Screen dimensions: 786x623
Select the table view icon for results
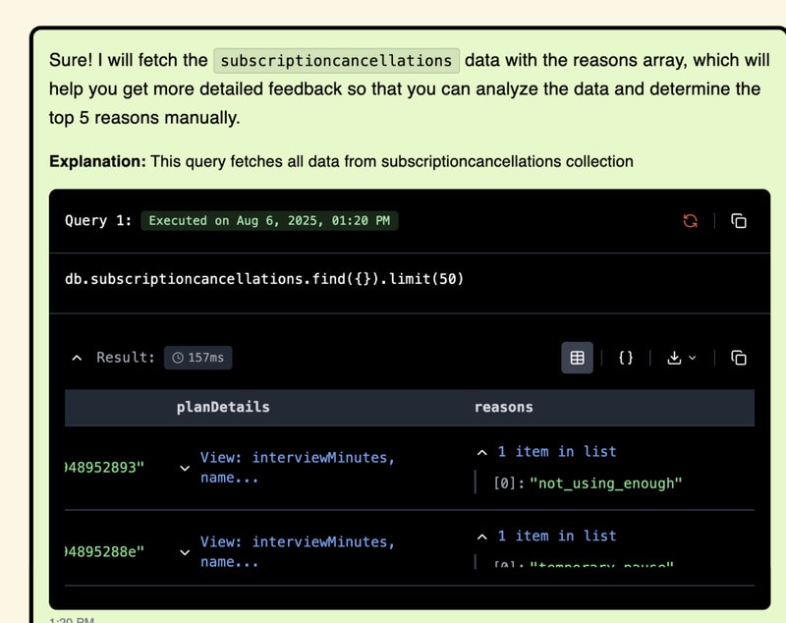click(x=578, y=358)
